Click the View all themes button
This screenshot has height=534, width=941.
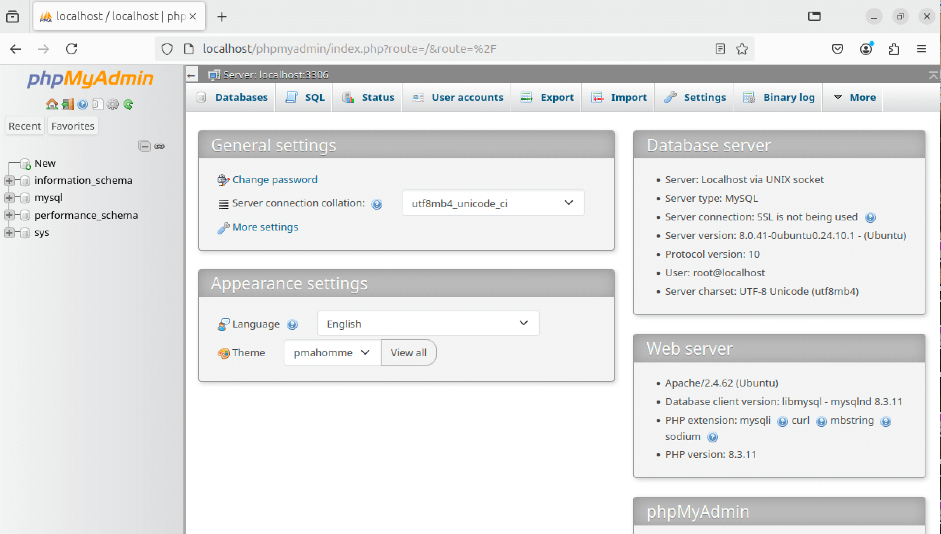click(x=408, y=352)
